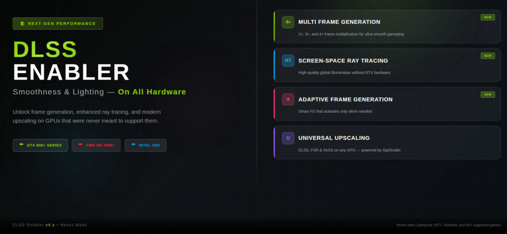Click the NEW tag on Screen-Space Ray Tracing
Screen dimensions: 507x234
[488, 56]
